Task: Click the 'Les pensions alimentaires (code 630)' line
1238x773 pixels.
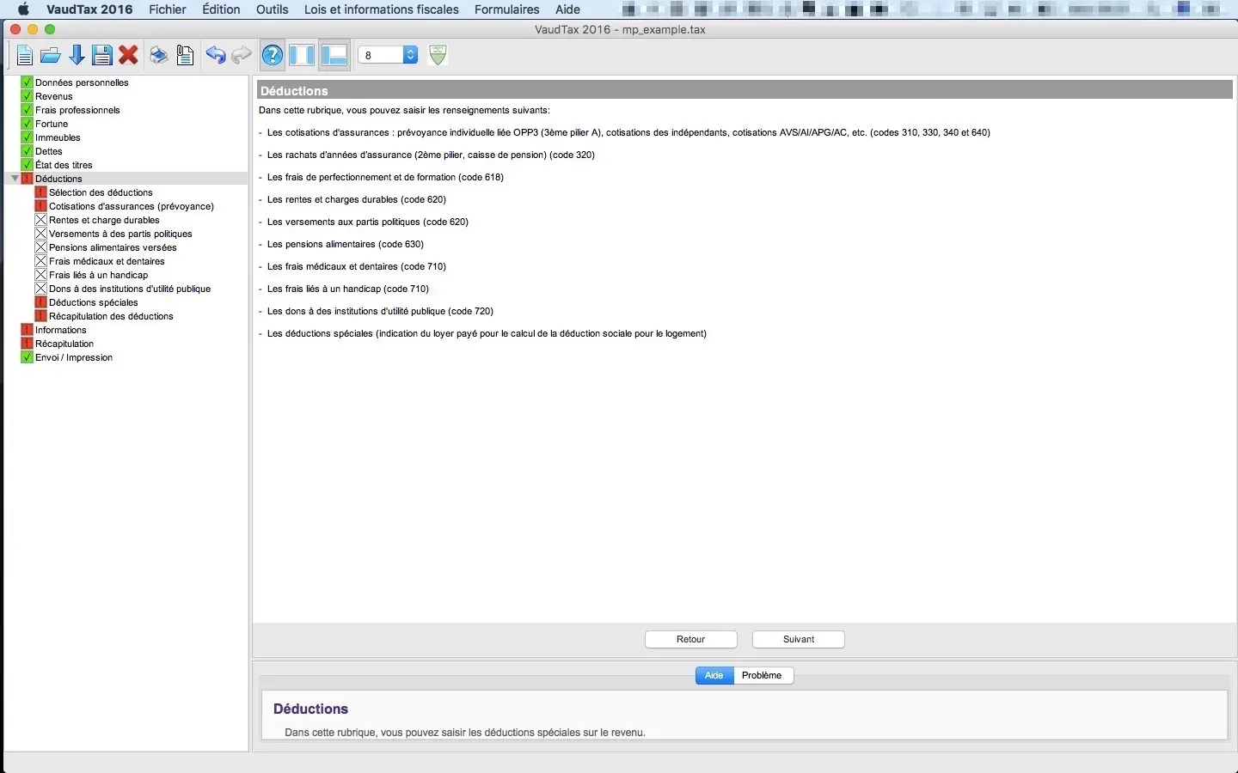Action: click(346, 244)
